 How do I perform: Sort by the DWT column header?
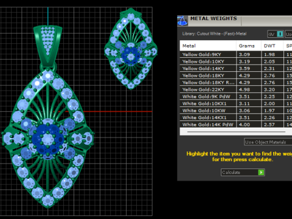(x=272, y=46)
